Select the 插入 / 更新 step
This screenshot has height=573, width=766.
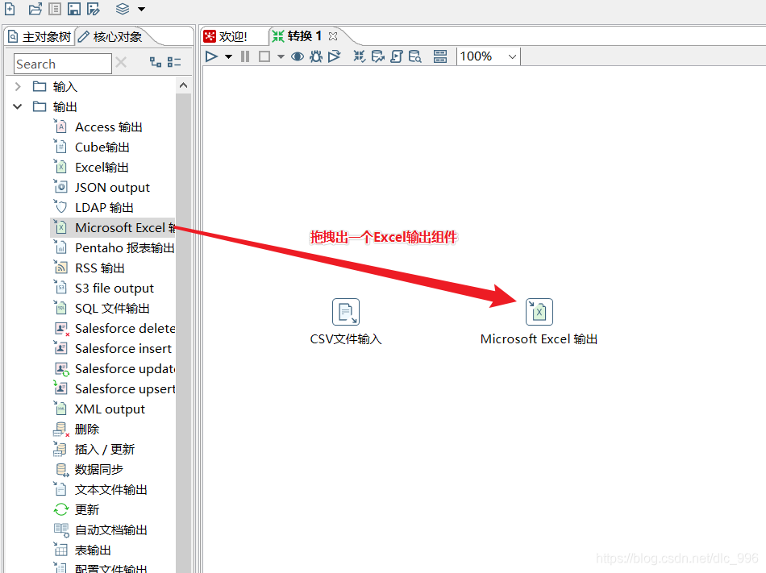pyautogui.click(x=94, y=449)
